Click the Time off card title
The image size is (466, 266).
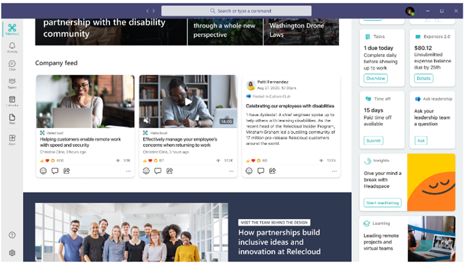[x=383, y=99]
